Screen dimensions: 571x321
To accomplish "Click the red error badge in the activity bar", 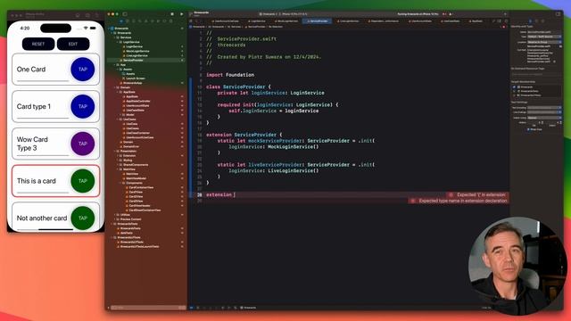I will [444, 14].
